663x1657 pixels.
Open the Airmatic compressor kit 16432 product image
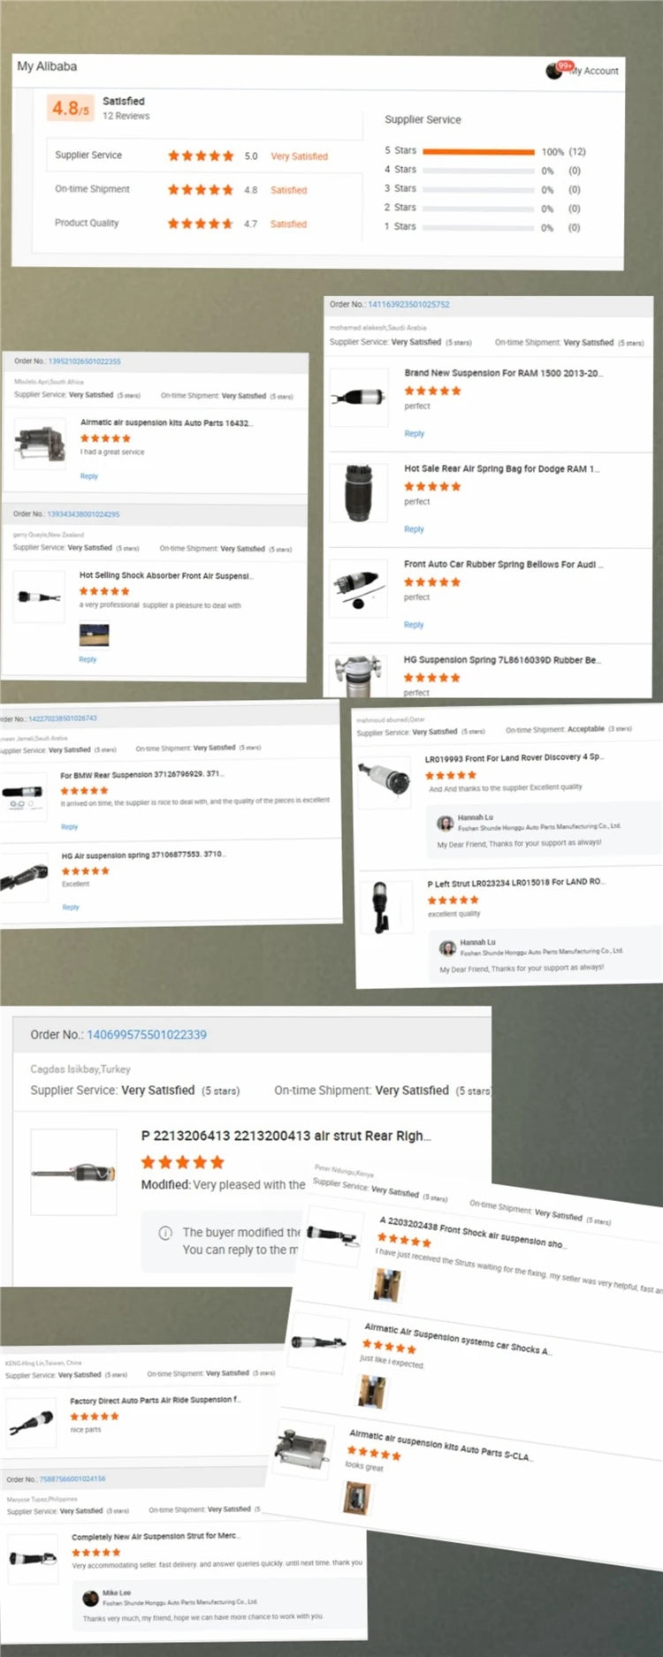pos(39,445)
